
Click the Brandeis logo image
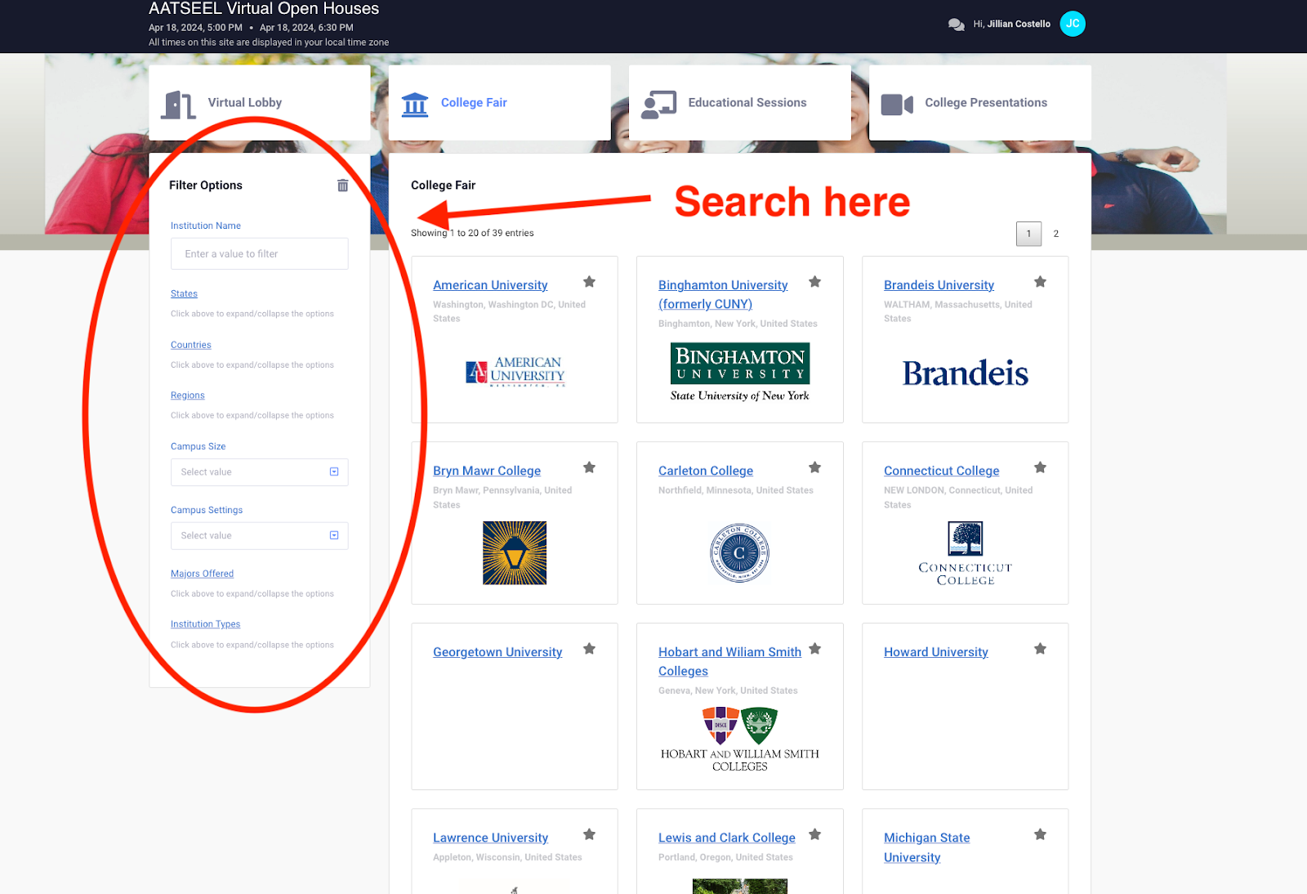965,373
